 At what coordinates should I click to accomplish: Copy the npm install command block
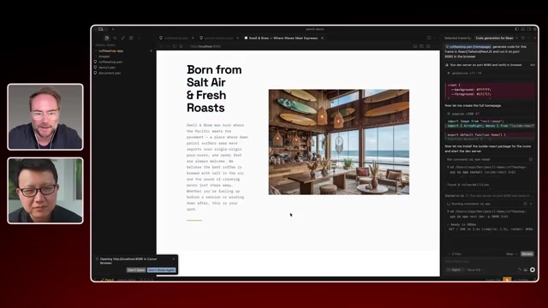coord(531,160)
